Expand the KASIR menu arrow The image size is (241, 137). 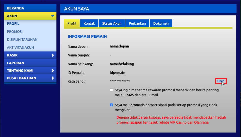point(52,55)
